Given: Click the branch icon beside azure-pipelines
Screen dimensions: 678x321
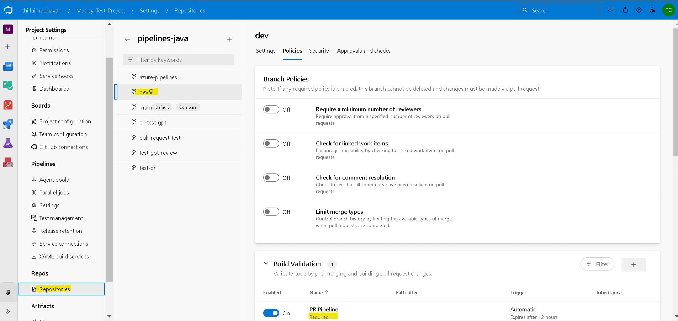Looking at the screenshot, I should pos(134,77).
